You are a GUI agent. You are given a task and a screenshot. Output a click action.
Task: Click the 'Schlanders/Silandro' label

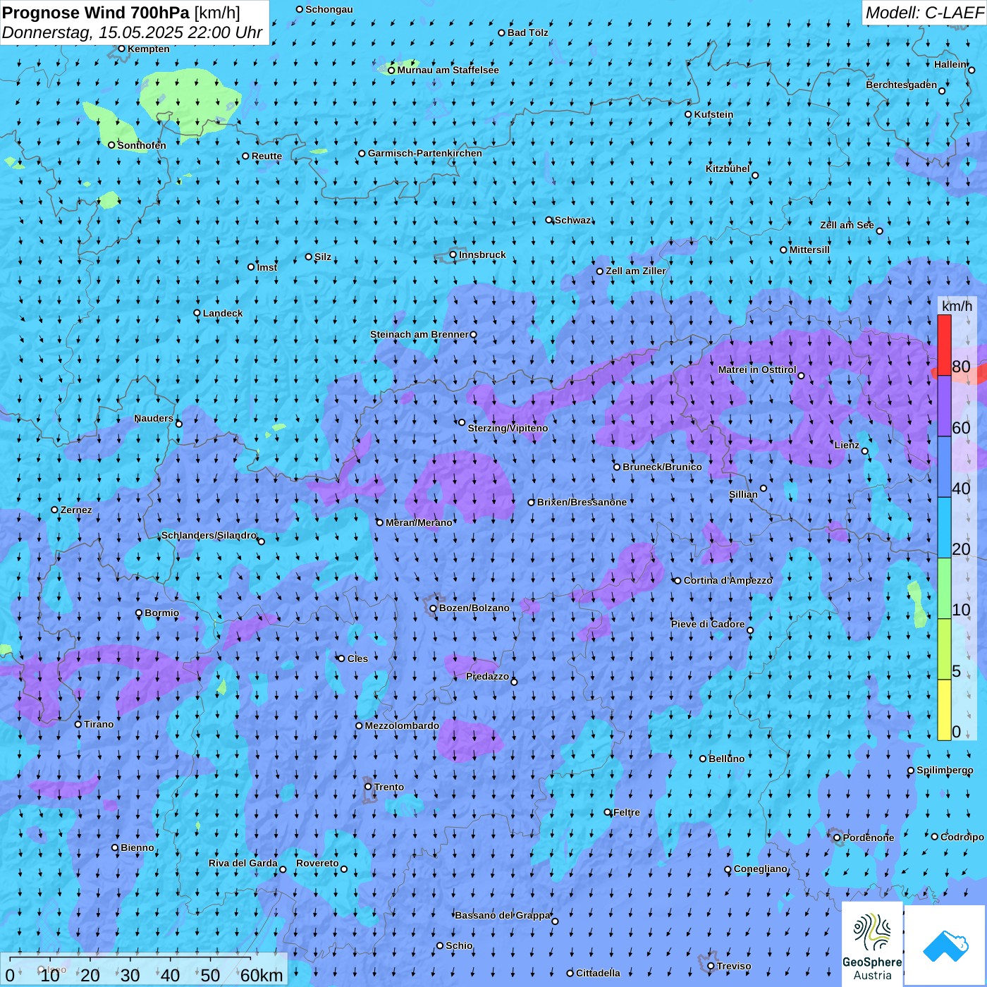tap(209, 535)
